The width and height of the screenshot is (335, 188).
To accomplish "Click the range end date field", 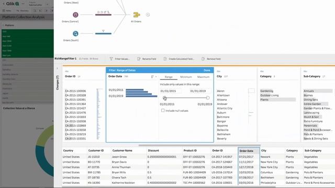I will [x=200, y=91].
